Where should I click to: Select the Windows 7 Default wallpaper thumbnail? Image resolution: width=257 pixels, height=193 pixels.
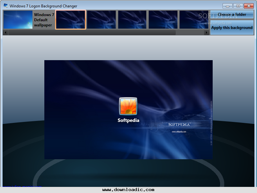tap(18, 20)
